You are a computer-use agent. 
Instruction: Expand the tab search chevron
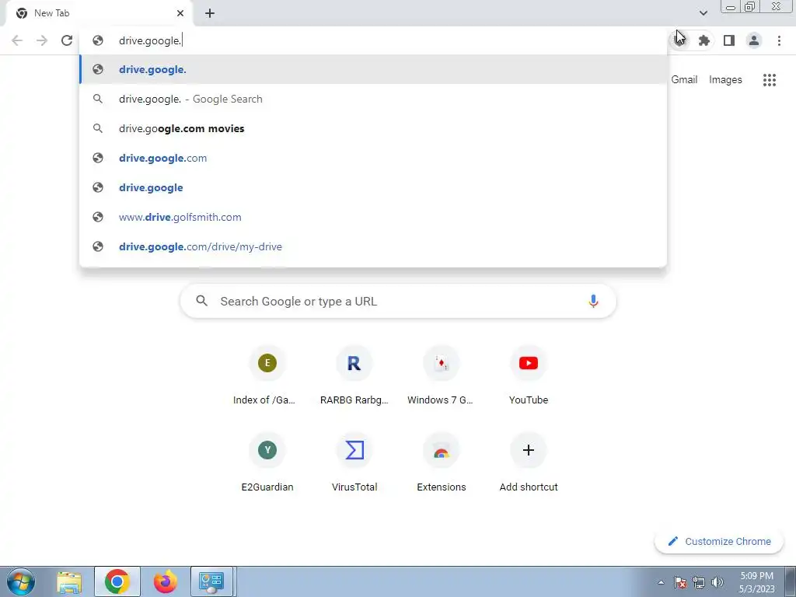click(x=703, y=13)
